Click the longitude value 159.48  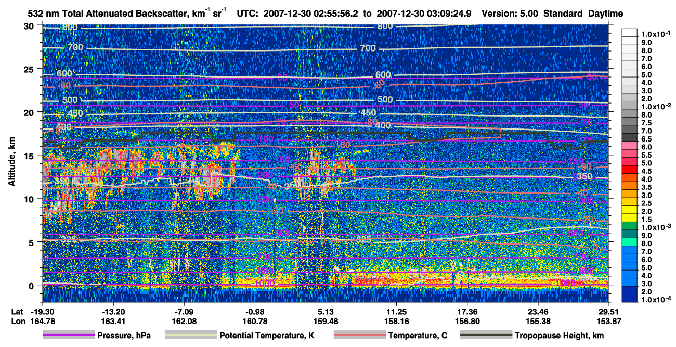pyautogui.click(x=326, y=321)
